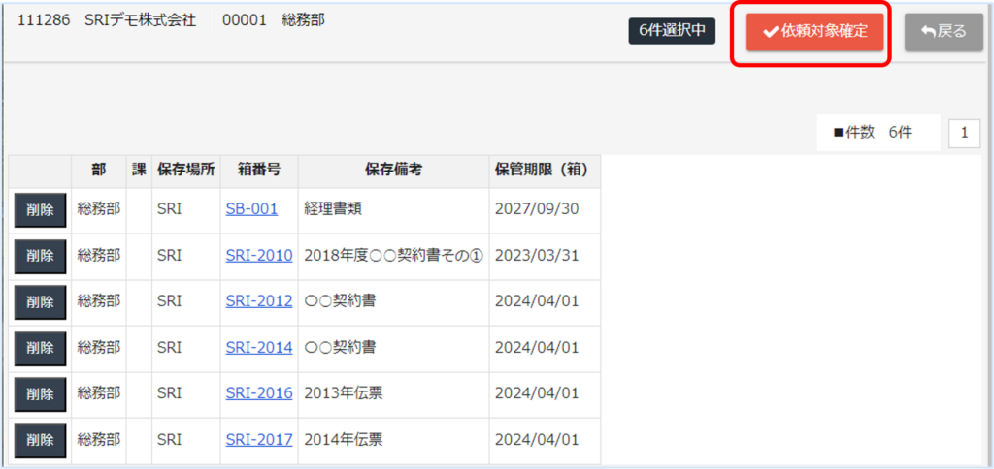Click the SRIデモ株式会社 company name

(x=140, y=21)
